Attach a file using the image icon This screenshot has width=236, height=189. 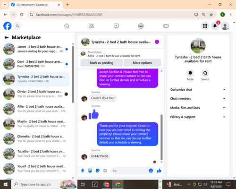[x=90, y=171]
